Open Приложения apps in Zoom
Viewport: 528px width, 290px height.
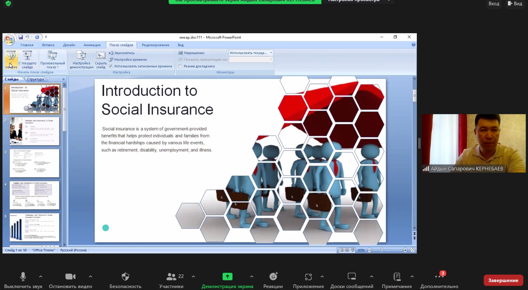click(308, 280)
